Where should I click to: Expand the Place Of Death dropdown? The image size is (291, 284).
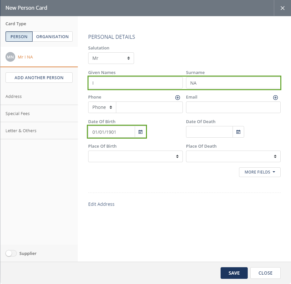(x=233, y=156)
